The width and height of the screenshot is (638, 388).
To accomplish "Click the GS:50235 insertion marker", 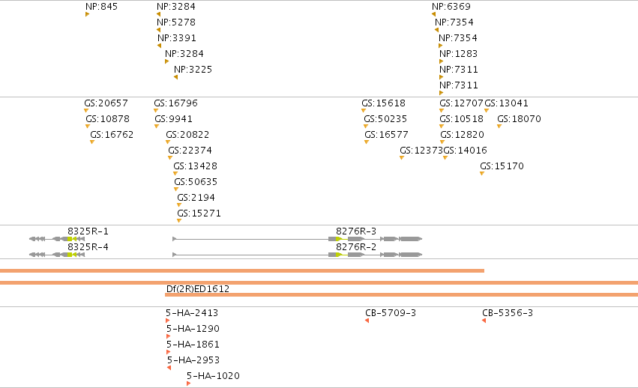I will pyautogui.click(x=366, y=127).
